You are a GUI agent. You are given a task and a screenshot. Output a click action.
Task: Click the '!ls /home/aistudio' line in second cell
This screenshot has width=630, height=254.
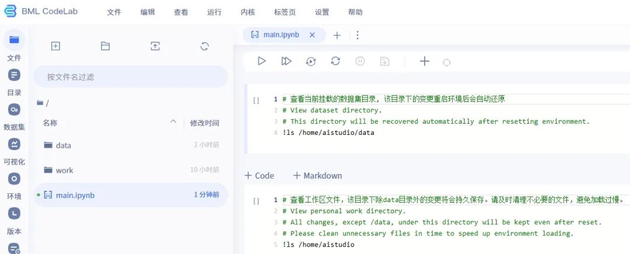(318, 244)
